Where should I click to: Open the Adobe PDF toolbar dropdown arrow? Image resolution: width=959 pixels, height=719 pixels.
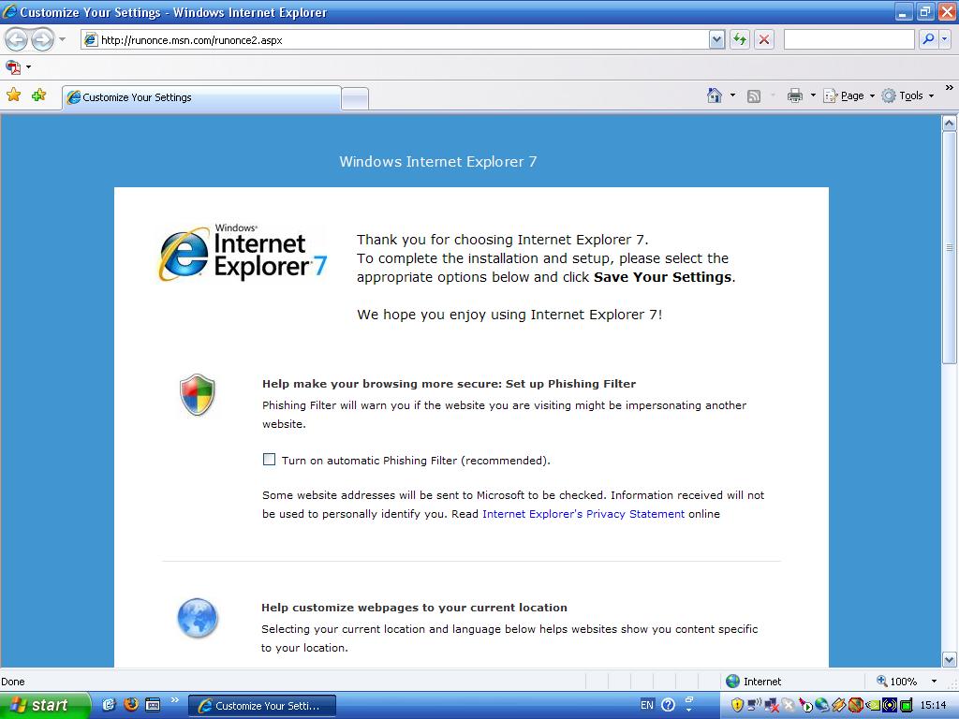click(28, 66)
